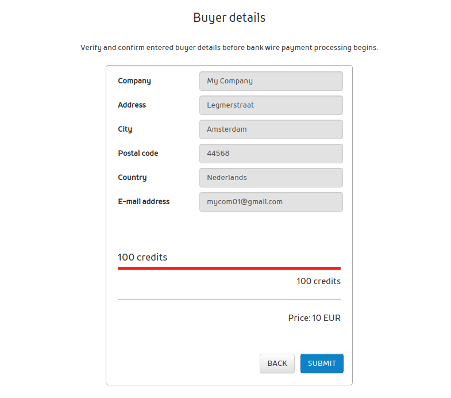Click the E-mail address label
Image resolution: width=451 pixels, height=398 pixels.
pos(144,202)
